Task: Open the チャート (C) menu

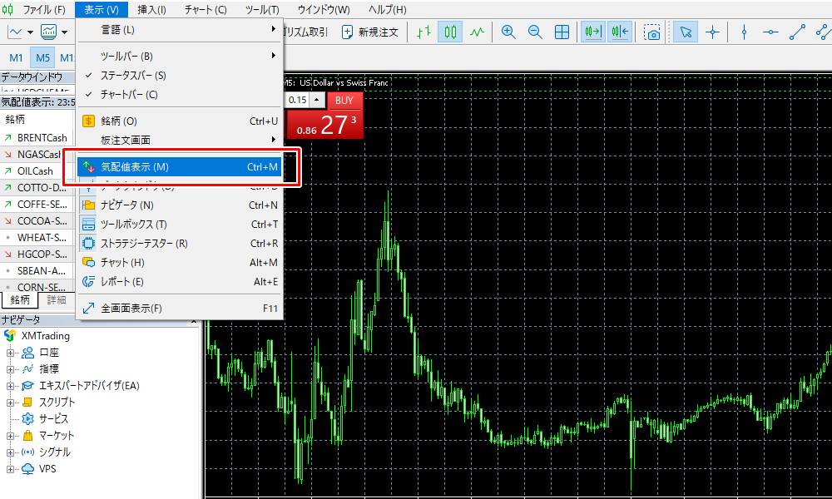Action: tap(205, 10)
